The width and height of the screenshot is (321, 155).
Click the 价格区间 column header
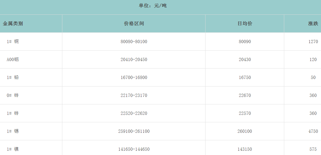tap(134, 24)
